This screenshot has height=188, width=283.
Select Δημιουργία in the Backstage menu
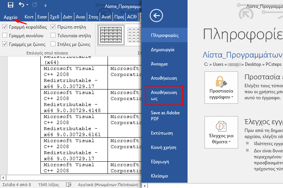pos(165,50)
